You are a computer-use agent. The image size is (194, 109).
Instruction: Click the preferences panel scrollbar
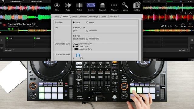[142, 40]
